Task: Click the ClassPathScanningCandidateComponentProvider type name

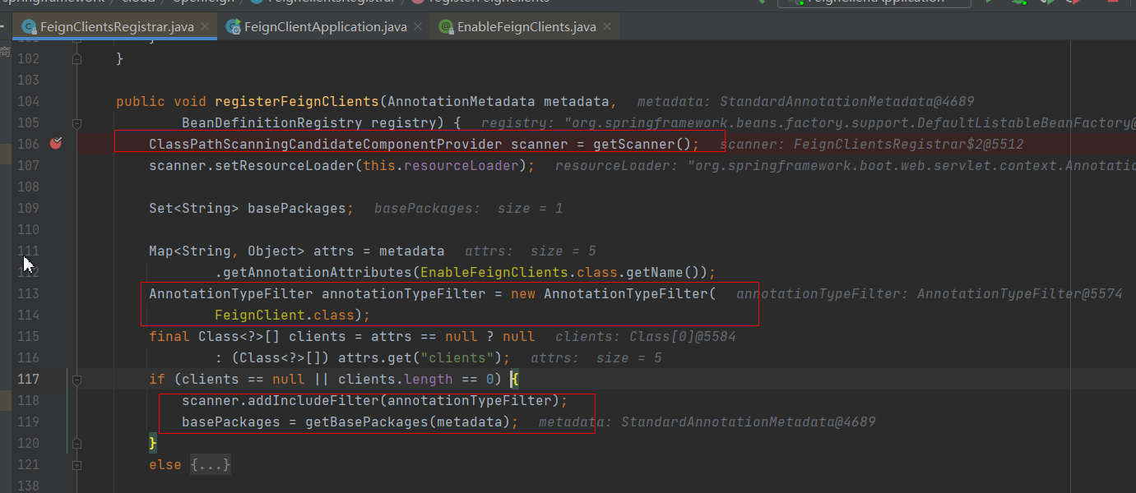Action: (x=325, y=145)
